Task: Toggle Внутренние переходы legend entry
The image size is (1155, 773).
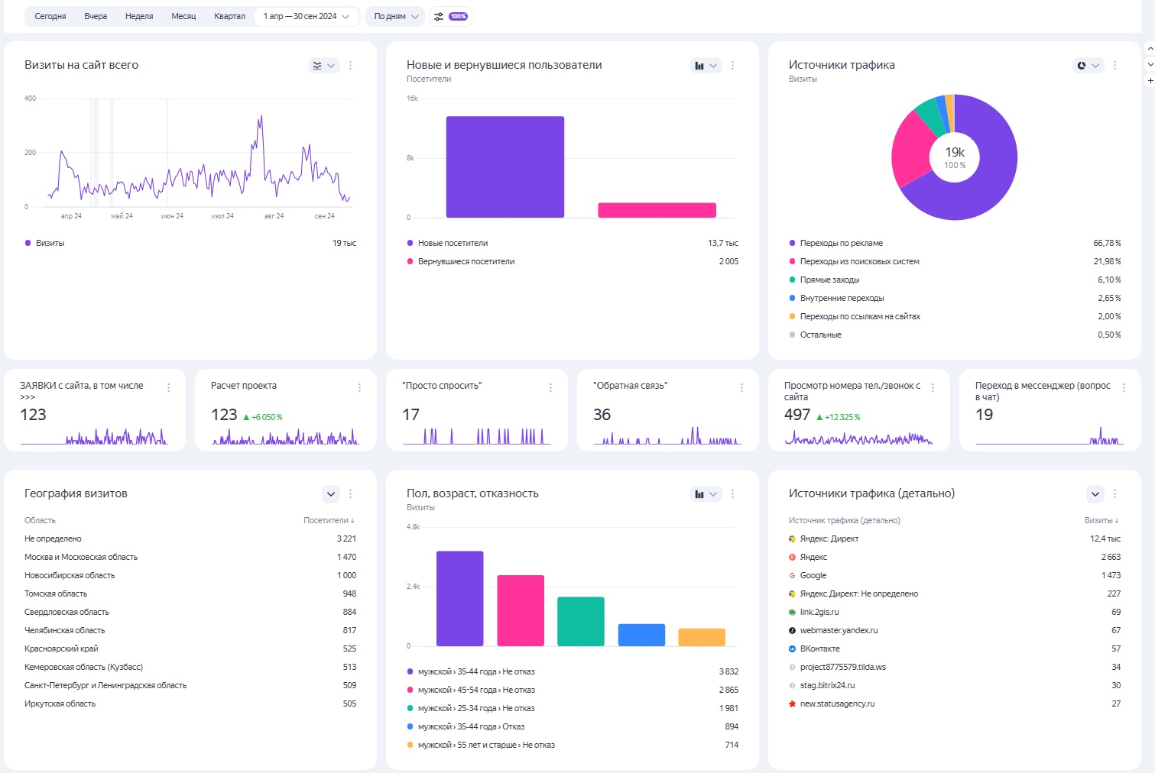Action: coord(837,299)
